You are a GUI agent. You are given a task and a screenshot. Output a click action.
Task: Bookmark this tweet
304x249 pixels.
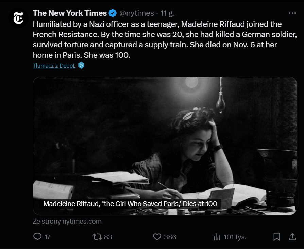277,237
